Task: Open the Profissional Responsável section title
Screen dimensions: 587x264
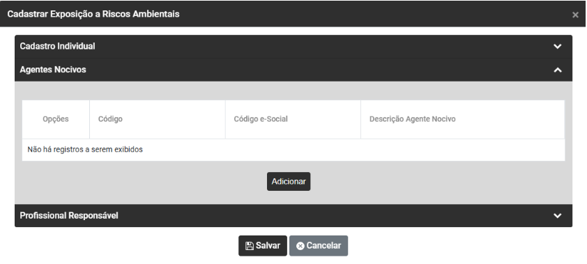Action: 69,216
